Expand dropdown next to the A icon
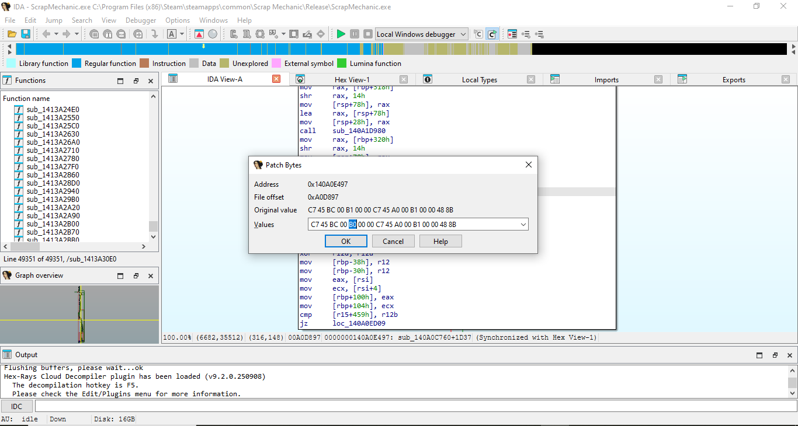The image size is (798, 426). 182,34
